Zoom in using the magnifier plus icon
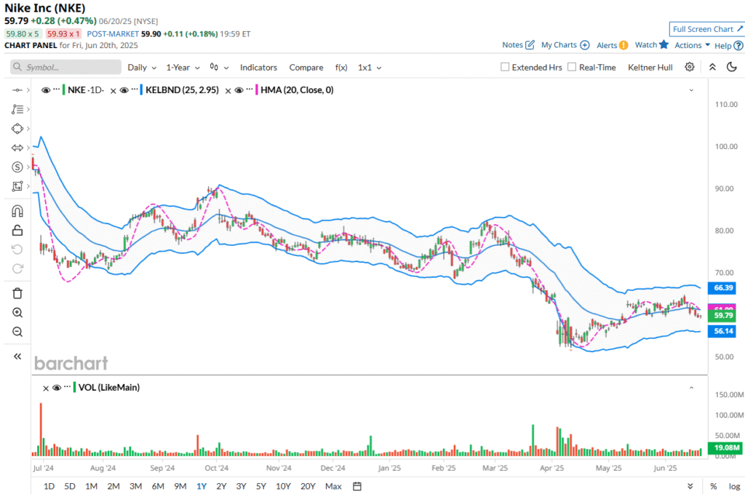 click(18, 313)
